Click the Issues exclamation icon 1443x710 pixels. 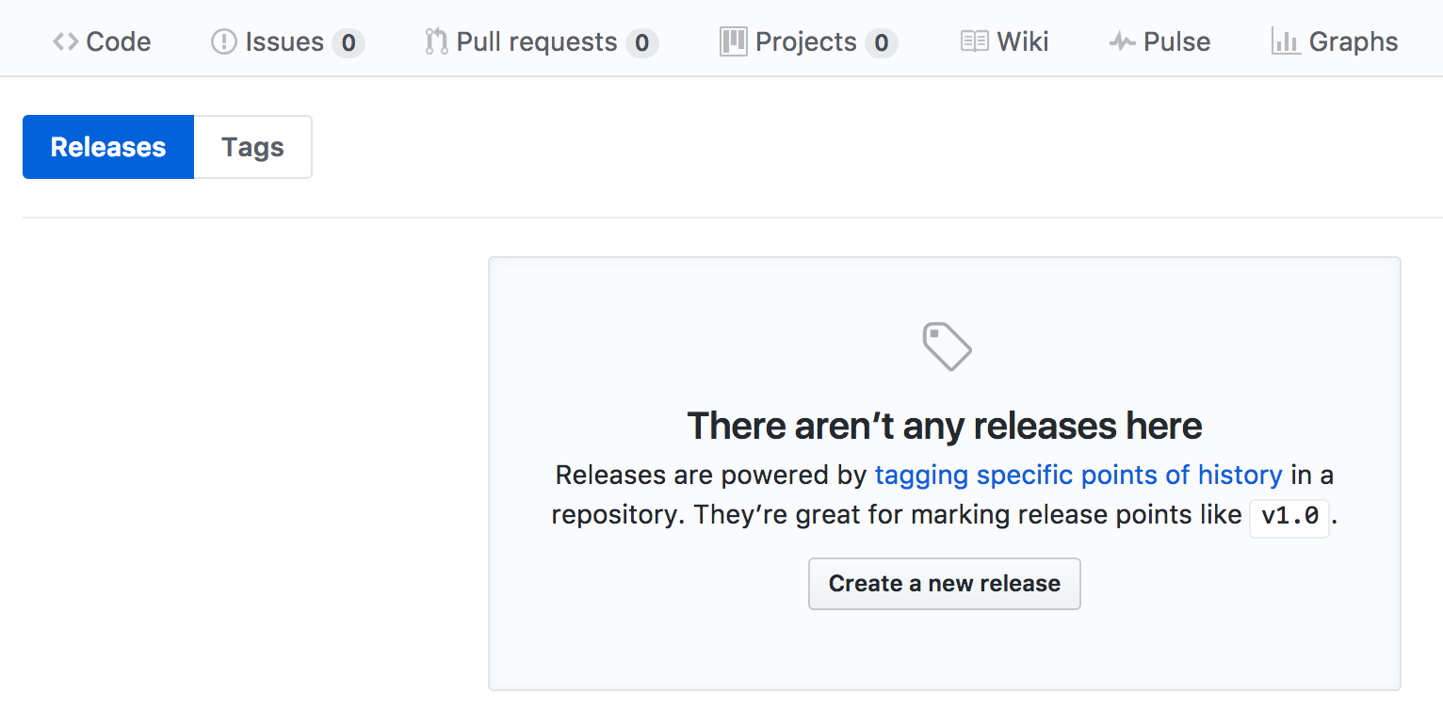point(222,40)
